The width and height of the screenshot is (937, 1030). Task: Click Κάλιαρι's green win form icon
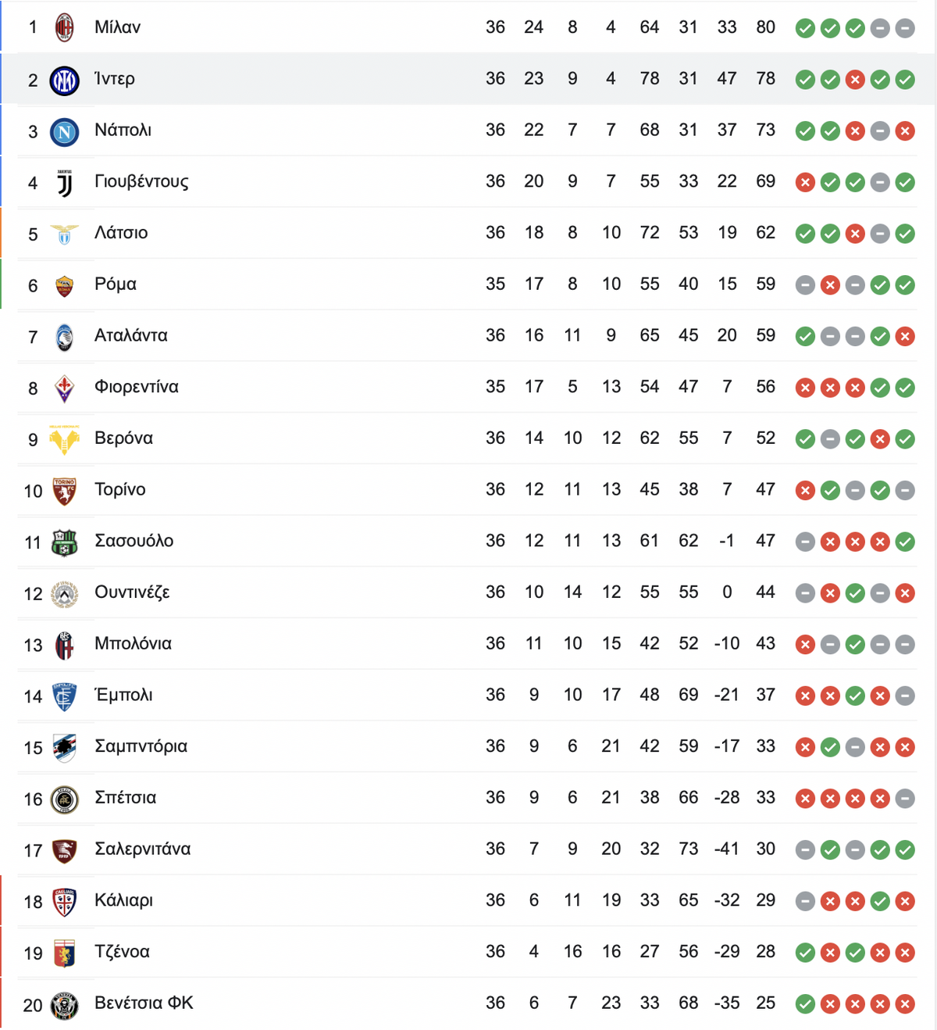[880, 902]
